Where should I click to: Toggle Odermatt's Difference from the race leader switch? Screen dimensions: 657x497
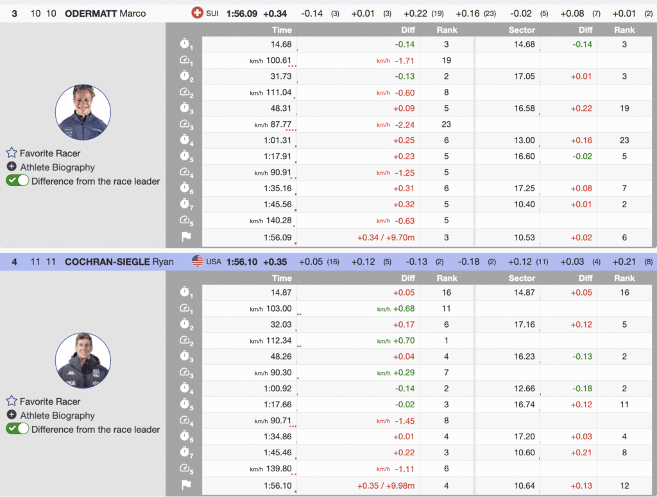pyautogui.click(x=17, y=181)
